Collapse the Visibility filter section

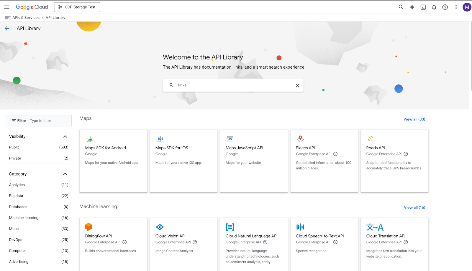(x=65, y=136)
